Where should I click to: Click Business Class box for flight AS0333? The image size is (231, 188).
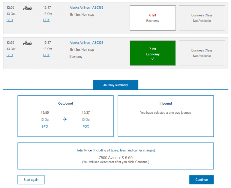coord(202,53)
